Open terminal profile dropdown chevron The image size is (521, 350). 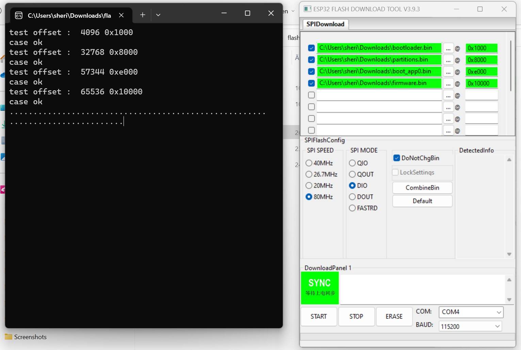[x=158, y=15]
